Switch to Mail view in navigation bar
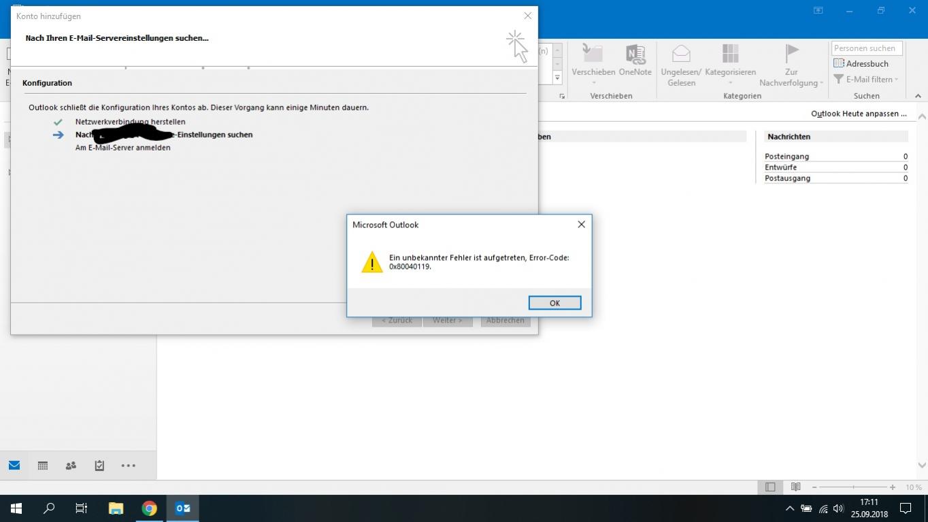 [x=14, y=466]
